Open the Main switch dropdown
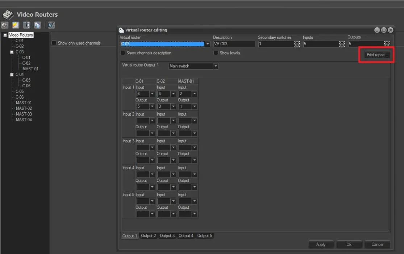Screen dimensions: 404x254 click(216, 66)
